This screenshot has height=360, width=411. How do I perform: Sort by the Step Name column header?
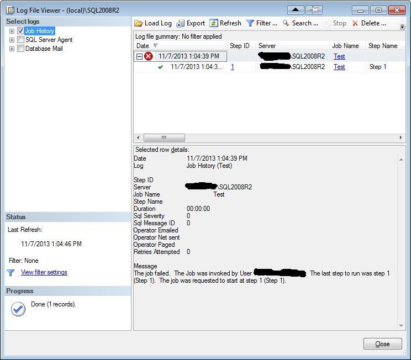pos(384,46)
